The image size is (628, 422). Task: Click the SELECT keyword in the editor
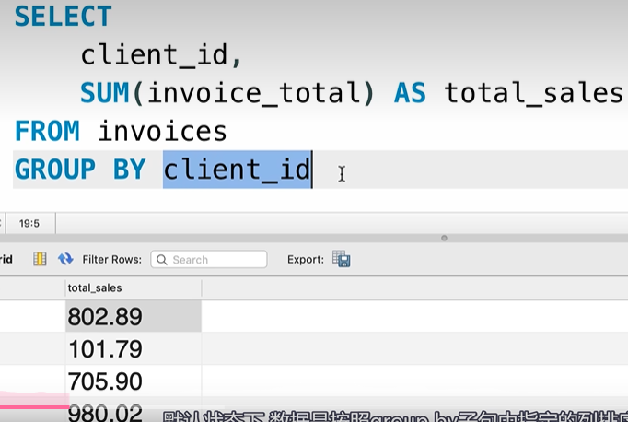coord(63,17)
